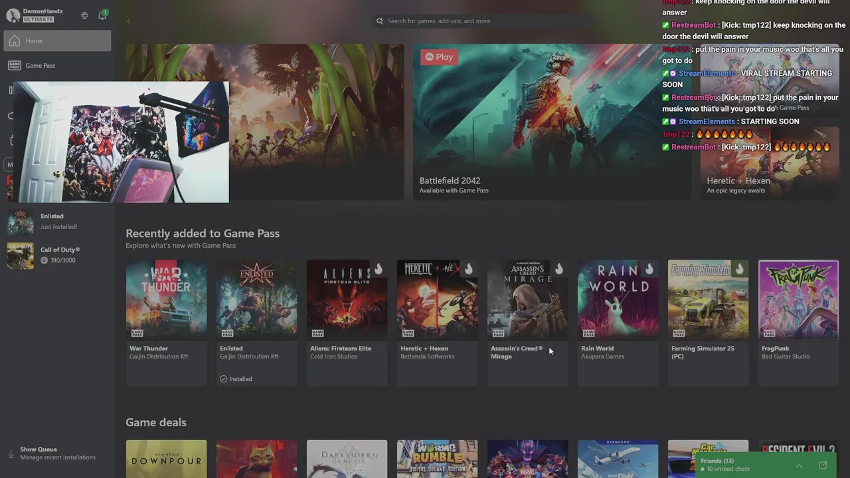The width and height of the screenshot is (850, 478).
Task: Click 'Bad Guitar Studio' publisher text
Action: tap(786, 357)
